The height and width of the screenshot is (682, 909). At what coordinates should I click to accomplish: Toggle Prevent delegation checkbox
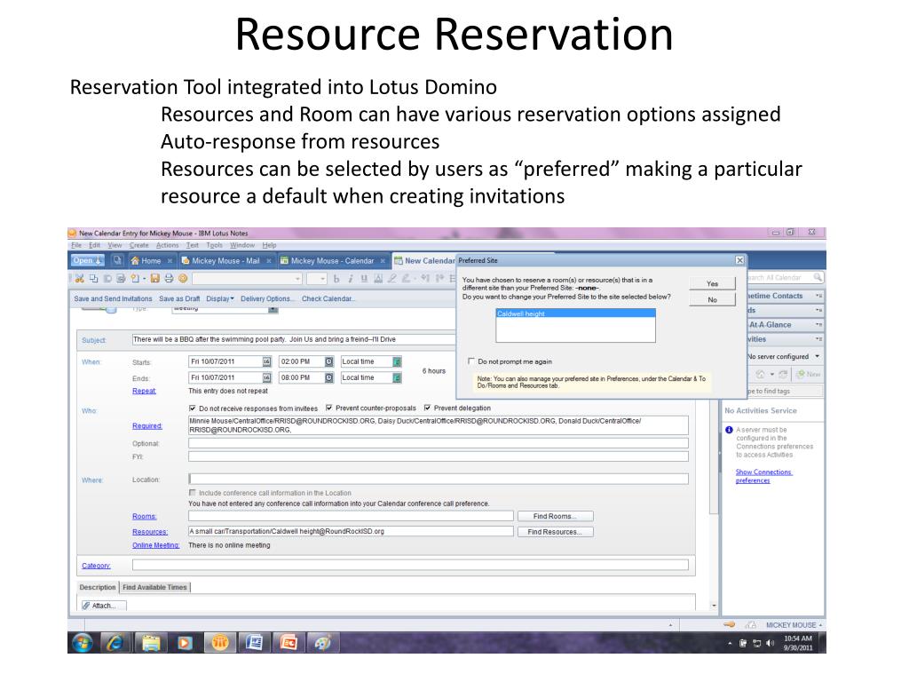(427, 408)
